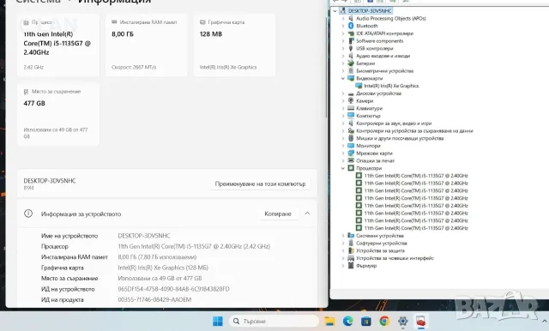The height and width of the screenshot is (331, 549).
Task: Expand the Bluetooth tree node
Action: click(343, 26)
